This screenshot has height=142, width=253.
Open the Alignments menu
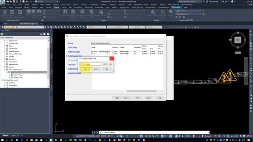[94, 5]
